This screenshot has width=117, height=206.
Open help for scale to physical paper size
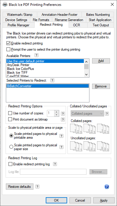pos(61,147)
